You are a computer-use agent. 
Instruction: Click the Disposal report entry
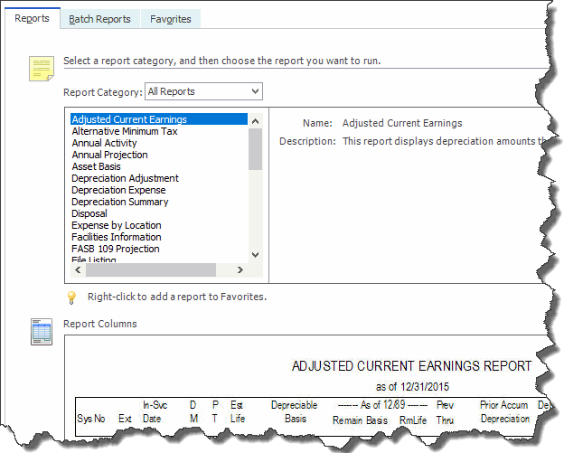(x=91, y=213)
